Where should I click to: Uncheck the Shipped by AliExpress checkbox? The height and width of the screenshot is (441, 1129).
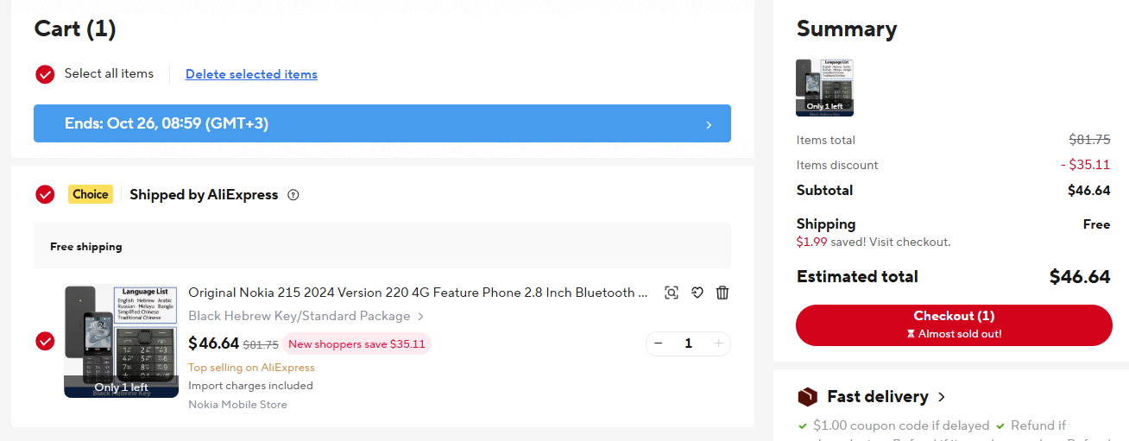45,195
